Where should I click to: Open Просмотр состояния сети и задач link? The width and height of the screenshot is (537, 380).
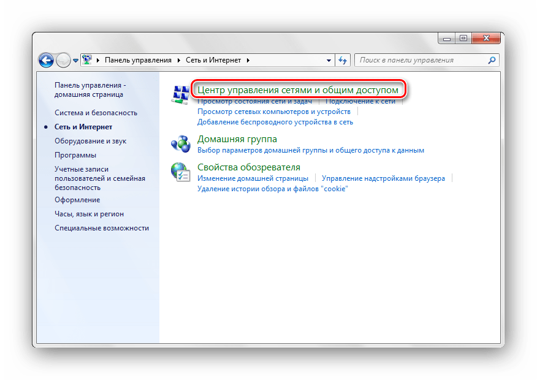[x=254, y=102]
